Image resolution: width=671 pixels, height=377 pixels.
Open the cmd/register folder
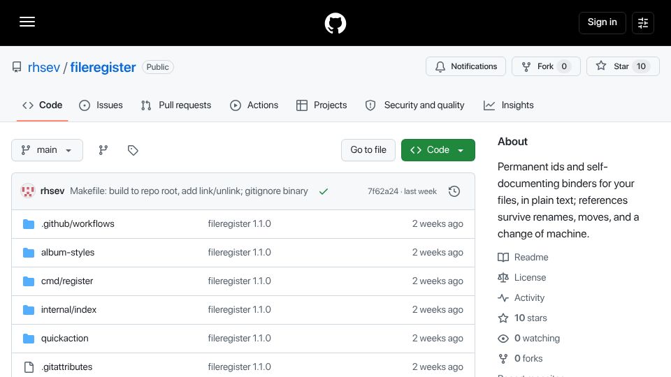click(67, 281)
